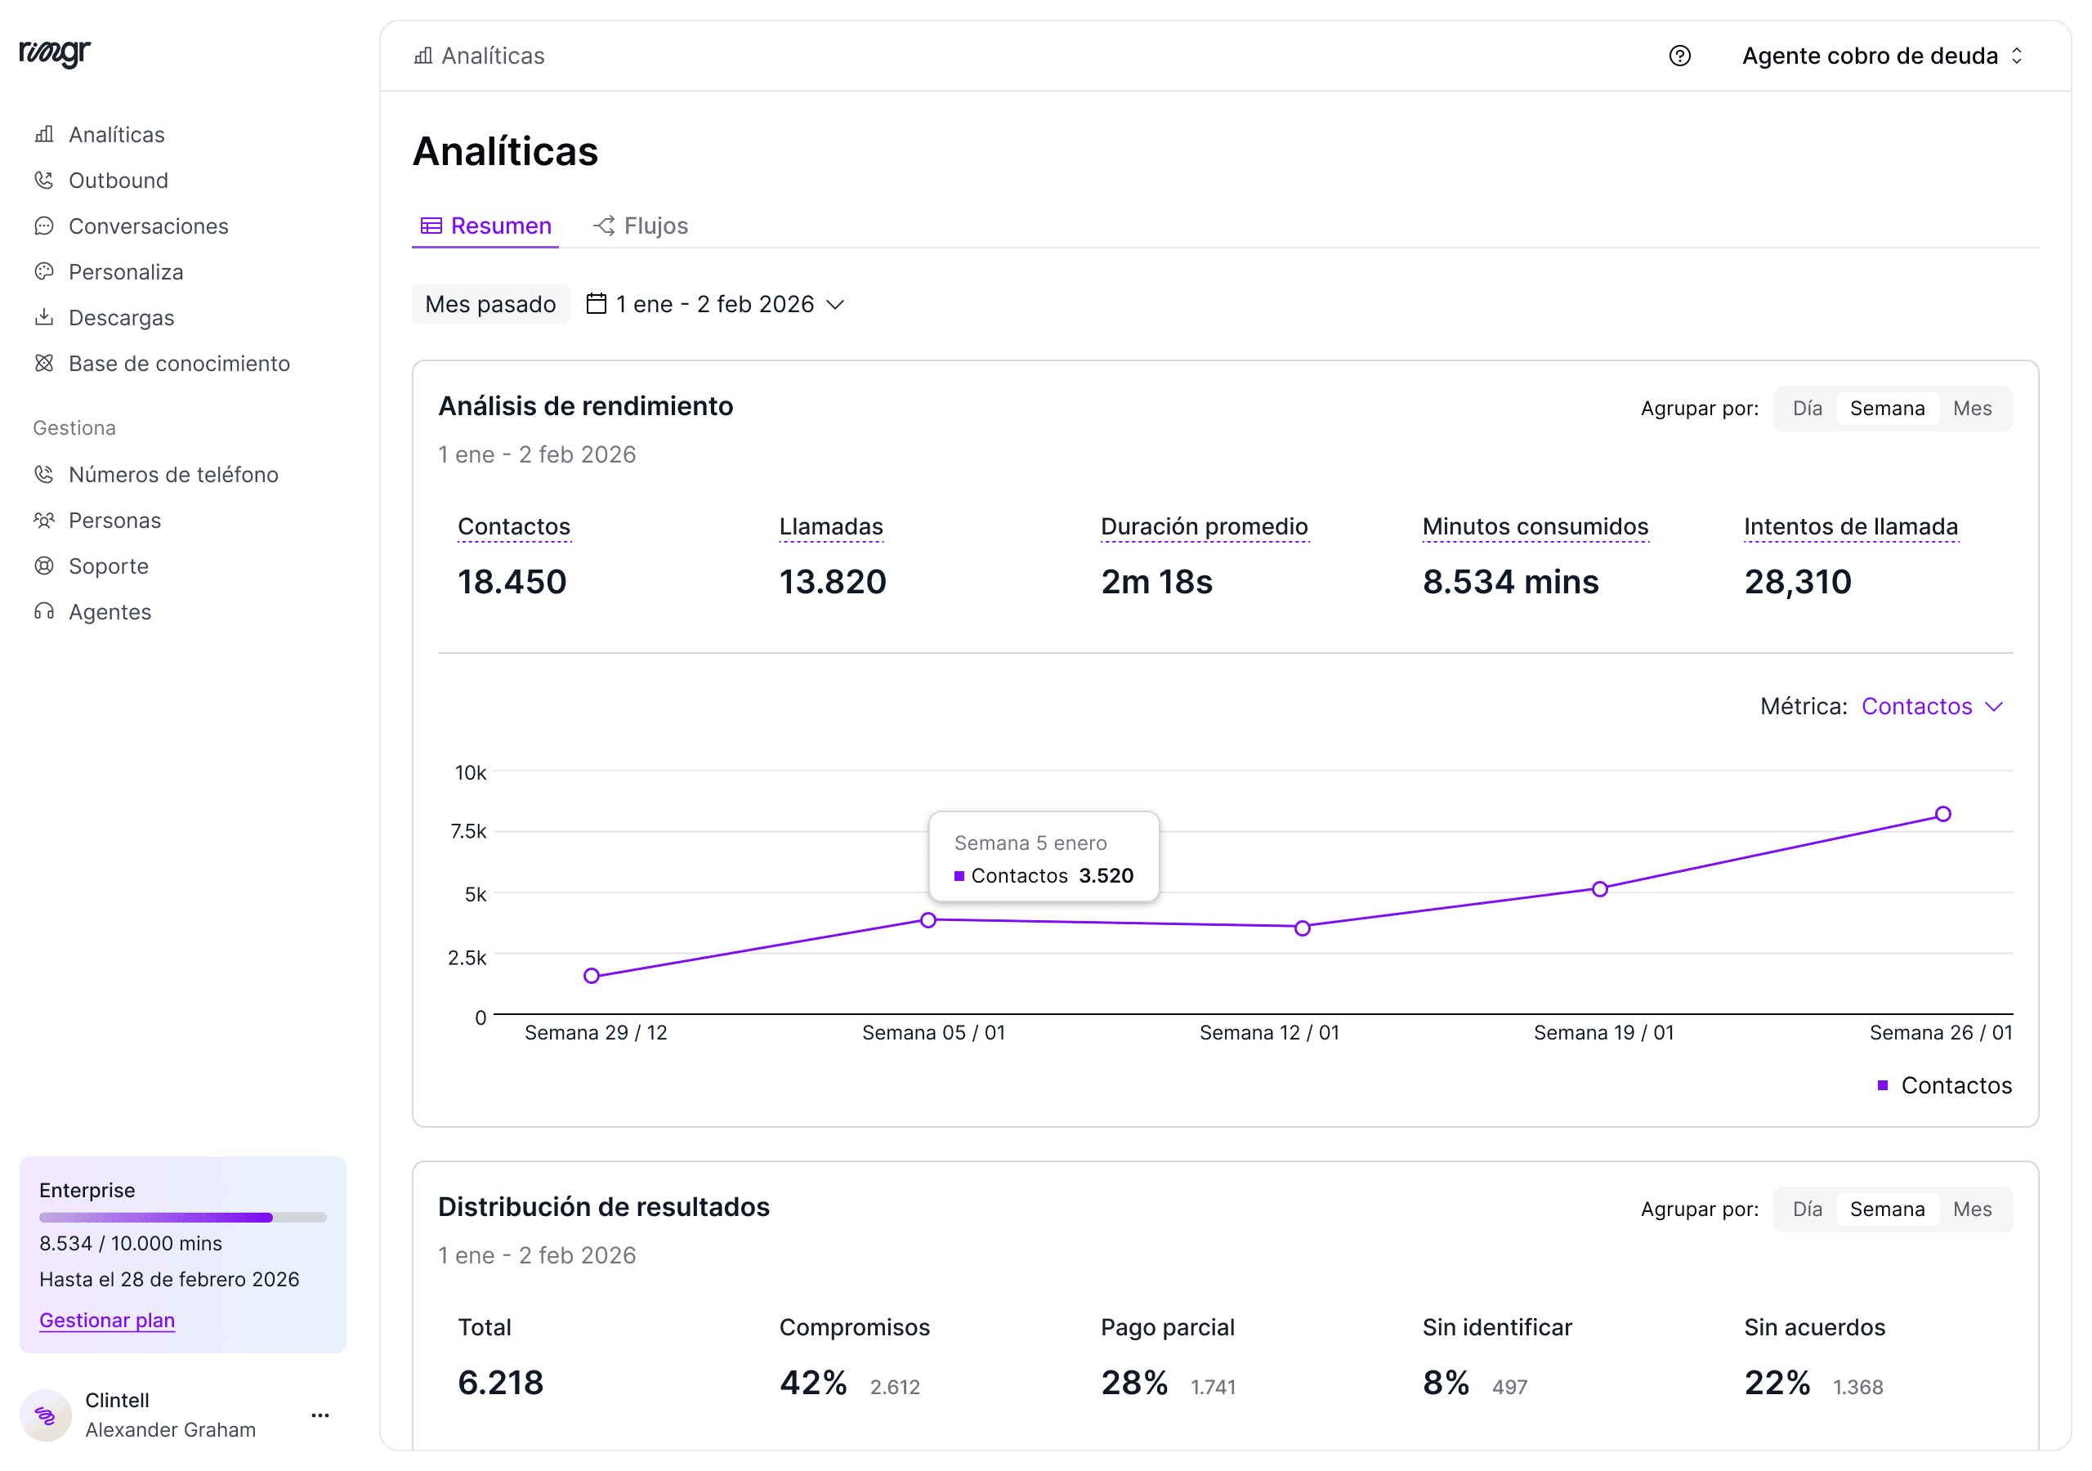This screenshot has height=1471, width=2092.
Task: Open Base de conocimiento icon
Action: (44, 363)
